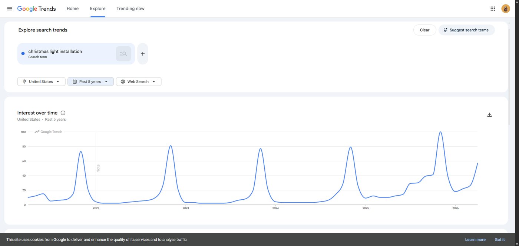Download the Interest over time data

point(489,114)
